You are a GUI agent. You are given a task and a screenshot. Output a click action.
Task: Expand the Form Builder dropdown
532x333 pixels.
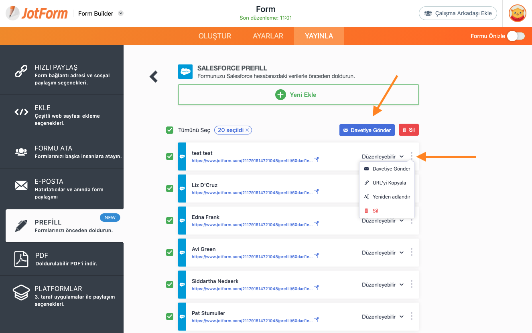click(x=121, y=13)
